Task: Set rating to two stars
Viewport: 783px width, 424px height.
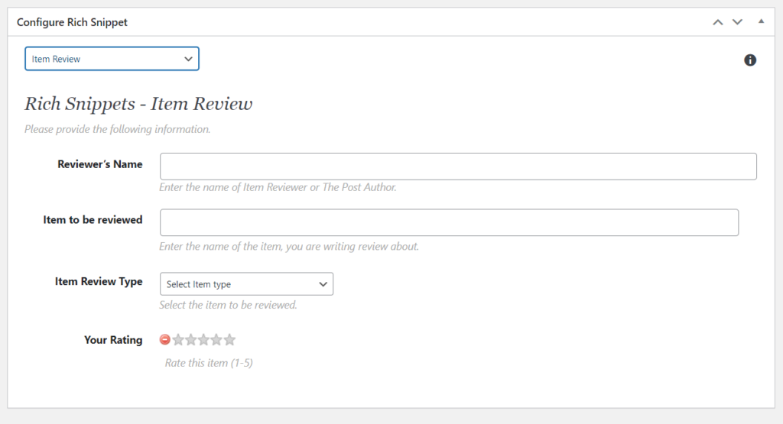Action: click(190, 340)
